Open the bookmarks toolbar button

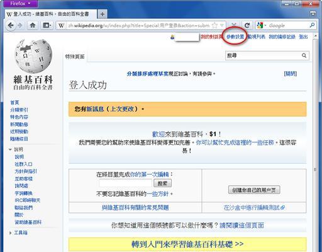pyautogui.click(x=47, y=25)
